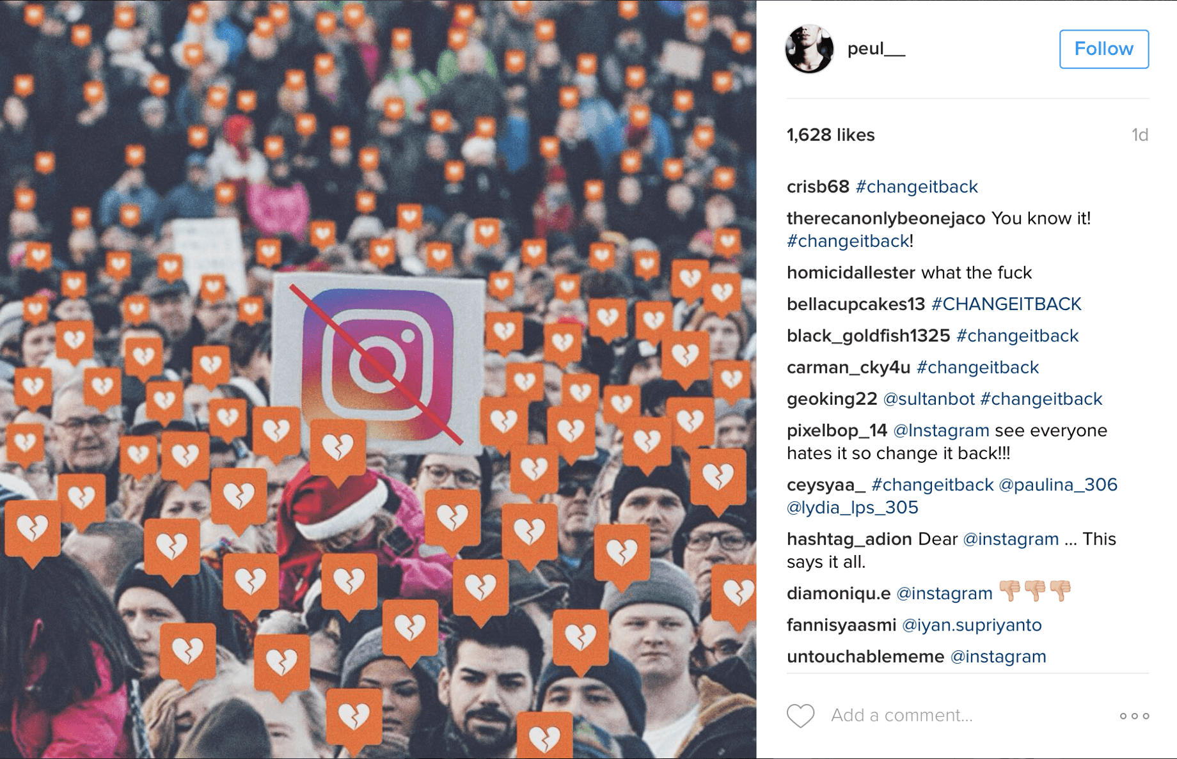Click the heart like icon

tap(800, 716)
